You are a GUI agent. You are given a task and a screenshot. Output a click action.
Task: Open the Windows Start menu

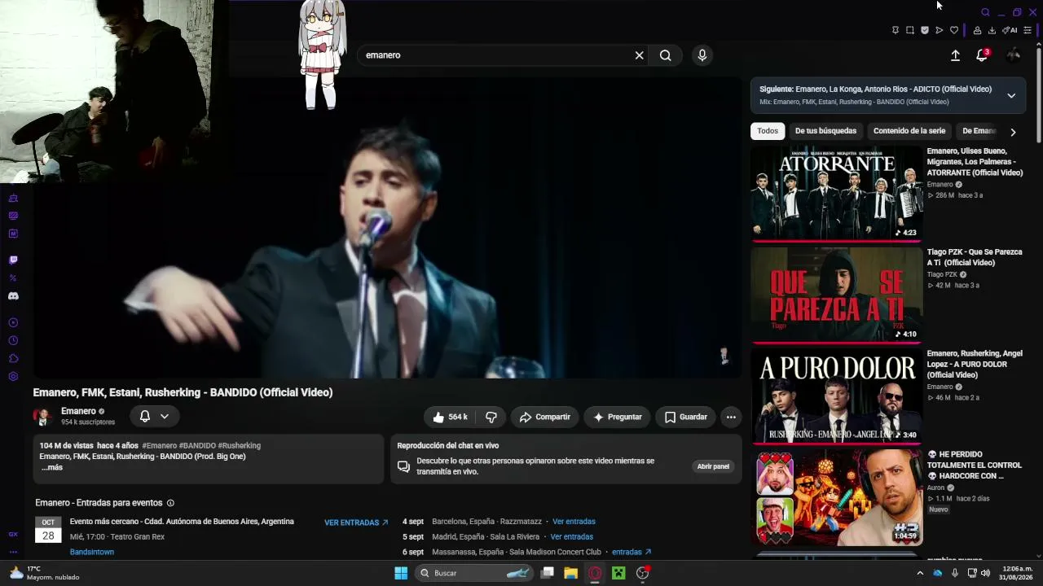[x=401, y=573]
